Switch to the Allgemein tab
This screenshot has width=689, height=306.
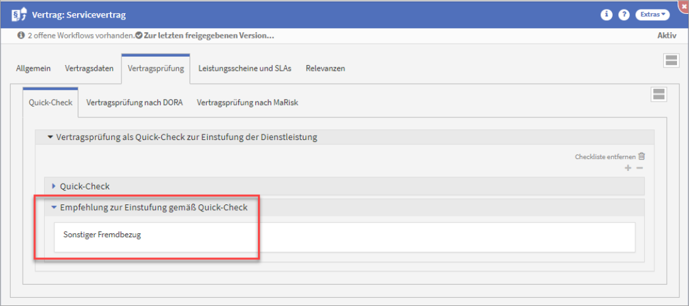(x=34, y=68)
